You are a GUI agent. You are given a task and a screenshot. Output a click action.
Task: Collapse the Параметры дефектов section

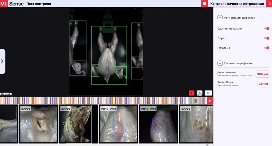pos(220,63)
